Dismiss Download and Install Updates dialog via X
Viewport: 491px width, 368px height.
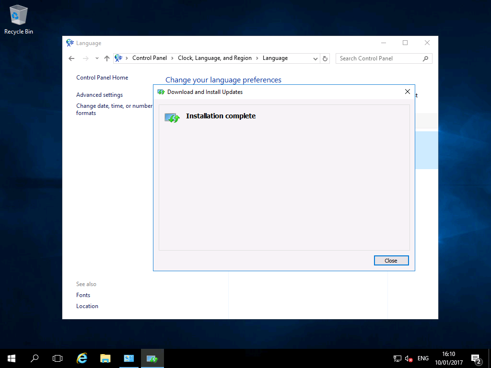click(x=408, y=92)
